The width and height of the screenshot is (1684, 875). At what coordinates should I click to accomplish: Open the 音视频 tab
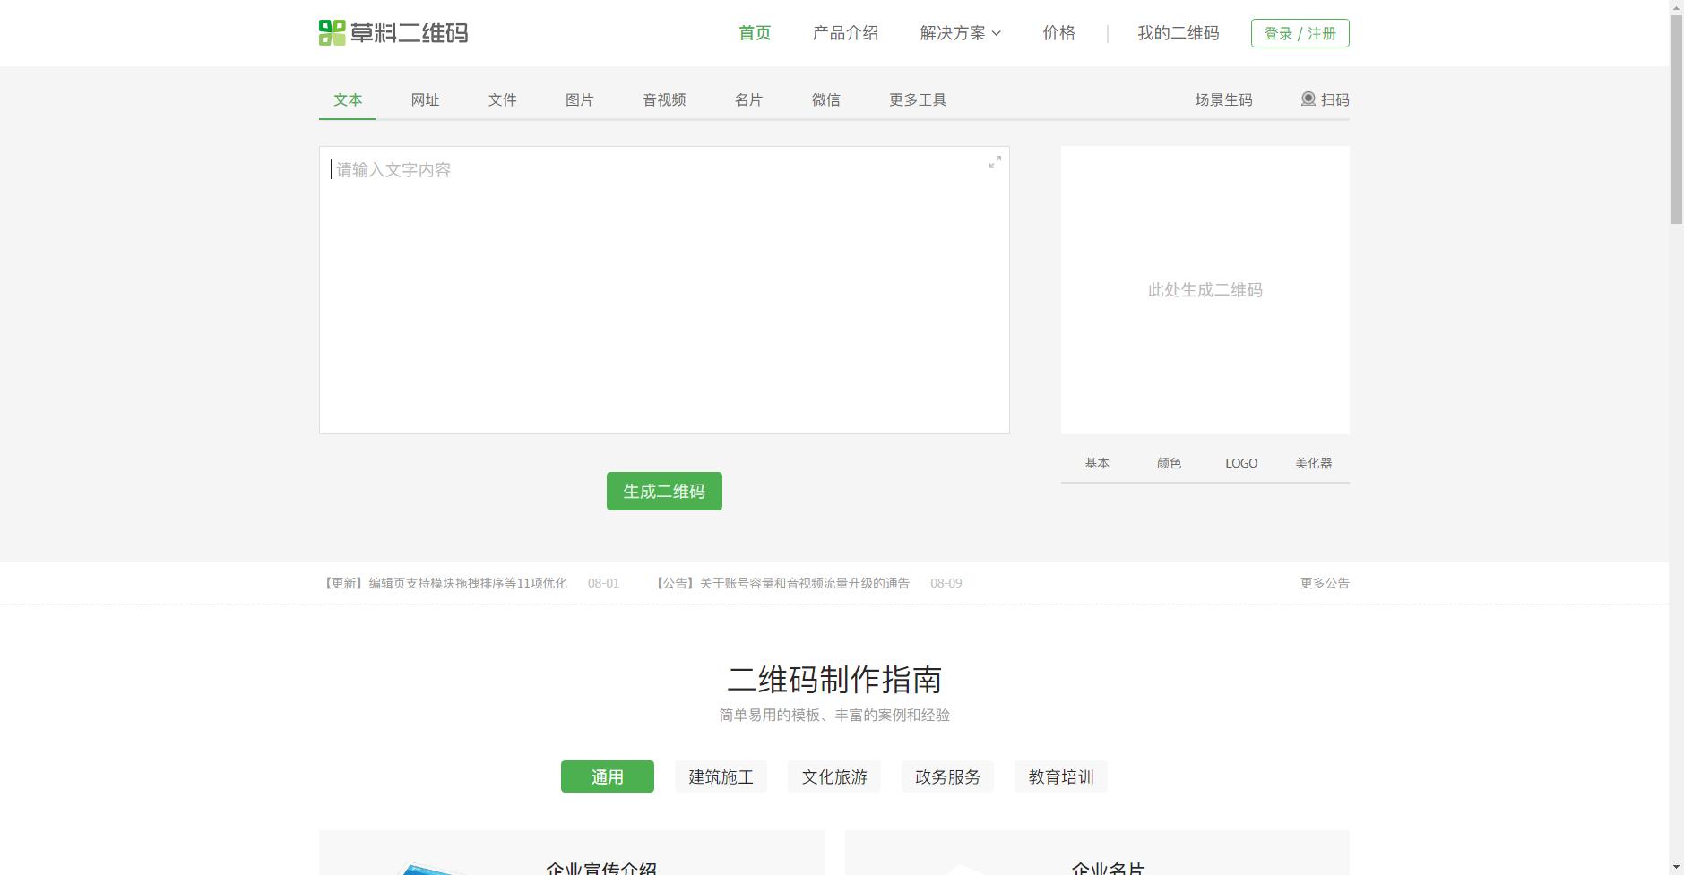click(x=663, y=99)
